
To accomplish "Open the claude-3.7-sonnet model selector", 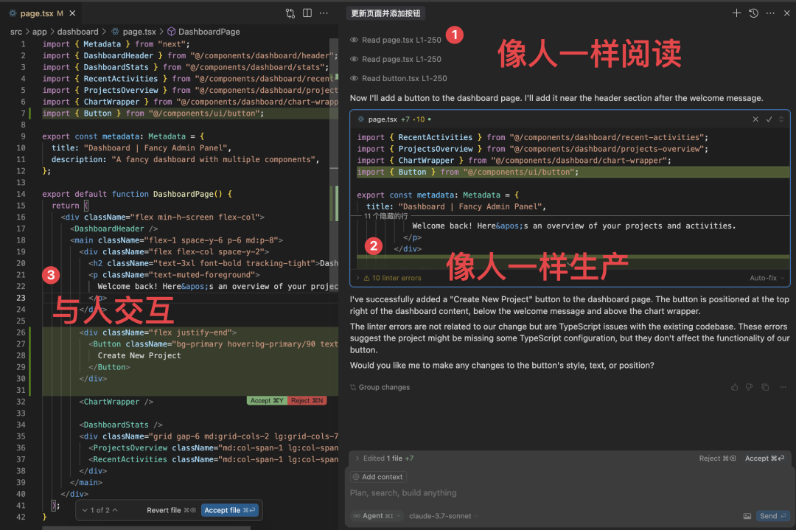I will coord(443,516).
